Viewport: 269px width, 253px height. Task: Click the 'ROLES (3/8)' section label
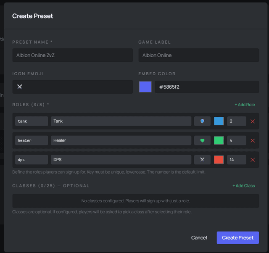[31, 105]
